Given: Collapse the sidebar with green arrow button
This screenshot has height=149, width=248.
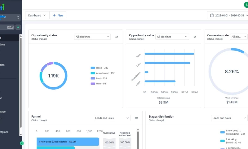Looking at the screenshot, I should [22, 143].
